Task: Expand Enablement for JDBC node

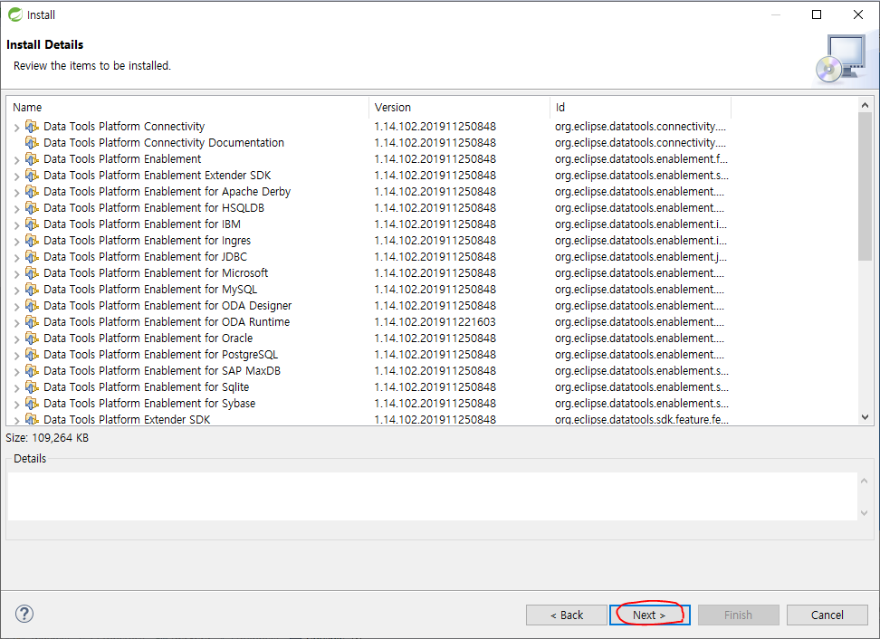Action: [16, 258]
